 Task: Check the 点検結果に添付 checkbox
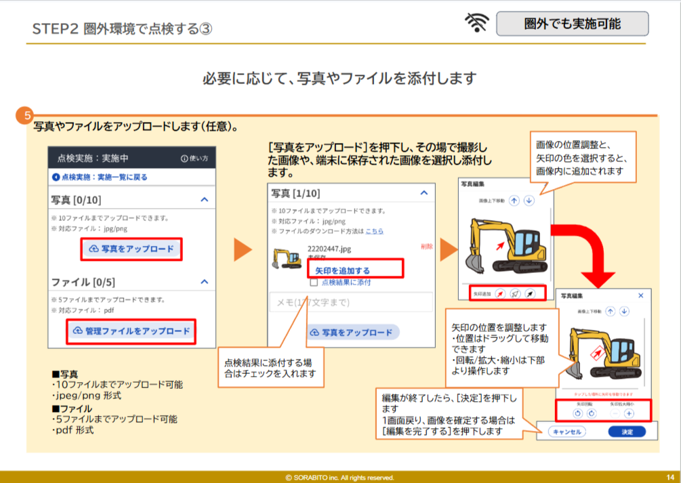(x=314, y=282)
